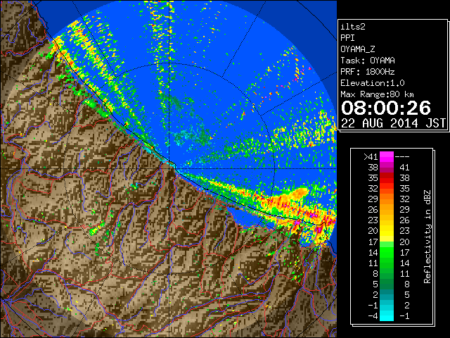Screen dimensions: 450x338
Task: Pick the light green 17–20 dBZ swatch
Action: tap(386, 244)
